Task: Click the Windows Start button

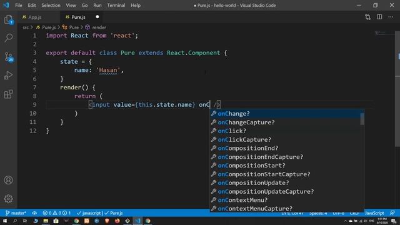Action: 5,221
